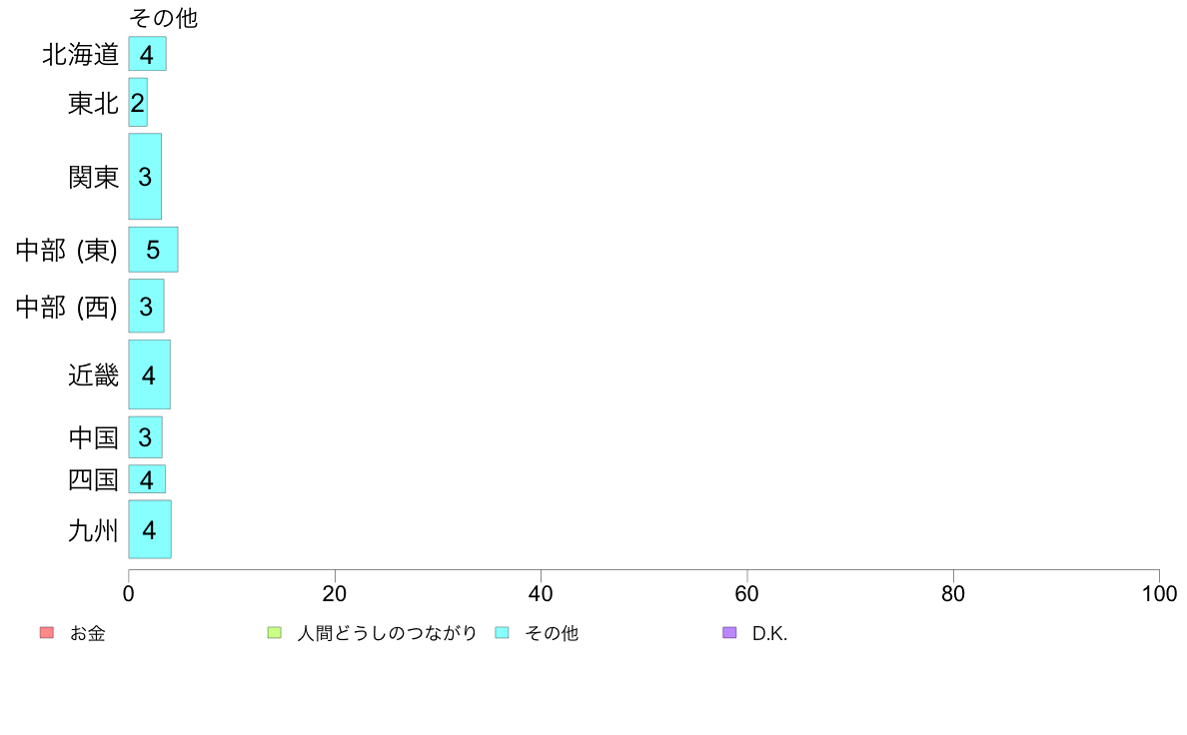Click the 40 axis tick label
1187x735 pixels.
541,593
